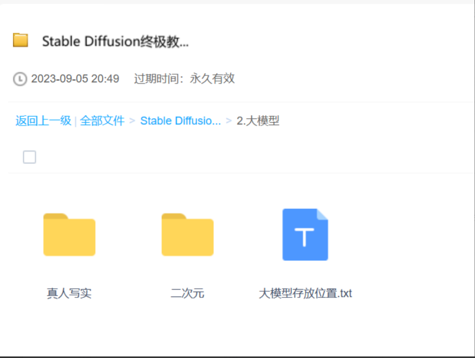Click the 2.大模型 breadcrumb label
Screen dimensions: 475x358
(x=258, y=121)
